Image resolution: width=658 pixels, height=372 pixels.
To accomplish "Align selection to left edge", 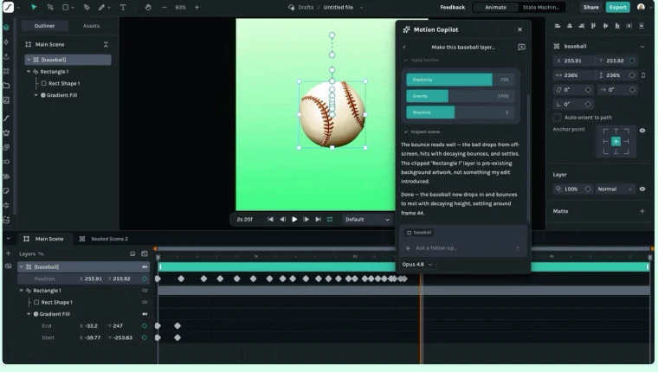I will (x=558, y=26).
